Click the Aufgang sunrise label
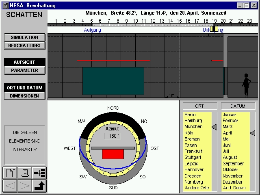The height and width of the screenshot is (195, 260). pos(92,30)
